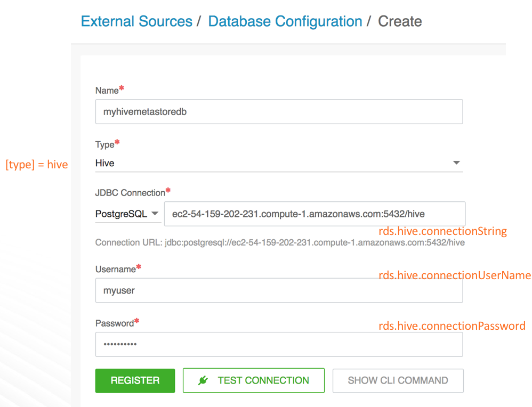The height and width of the screenshot is (407, 532).
Task: Click the Connection URL text
Action: pyautogui.click(x=280, y=242)
